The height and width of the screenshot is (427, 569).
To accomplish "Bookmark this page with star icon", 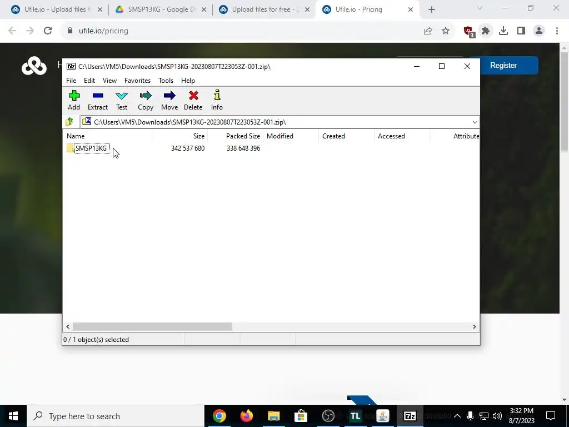I will 446,31.
